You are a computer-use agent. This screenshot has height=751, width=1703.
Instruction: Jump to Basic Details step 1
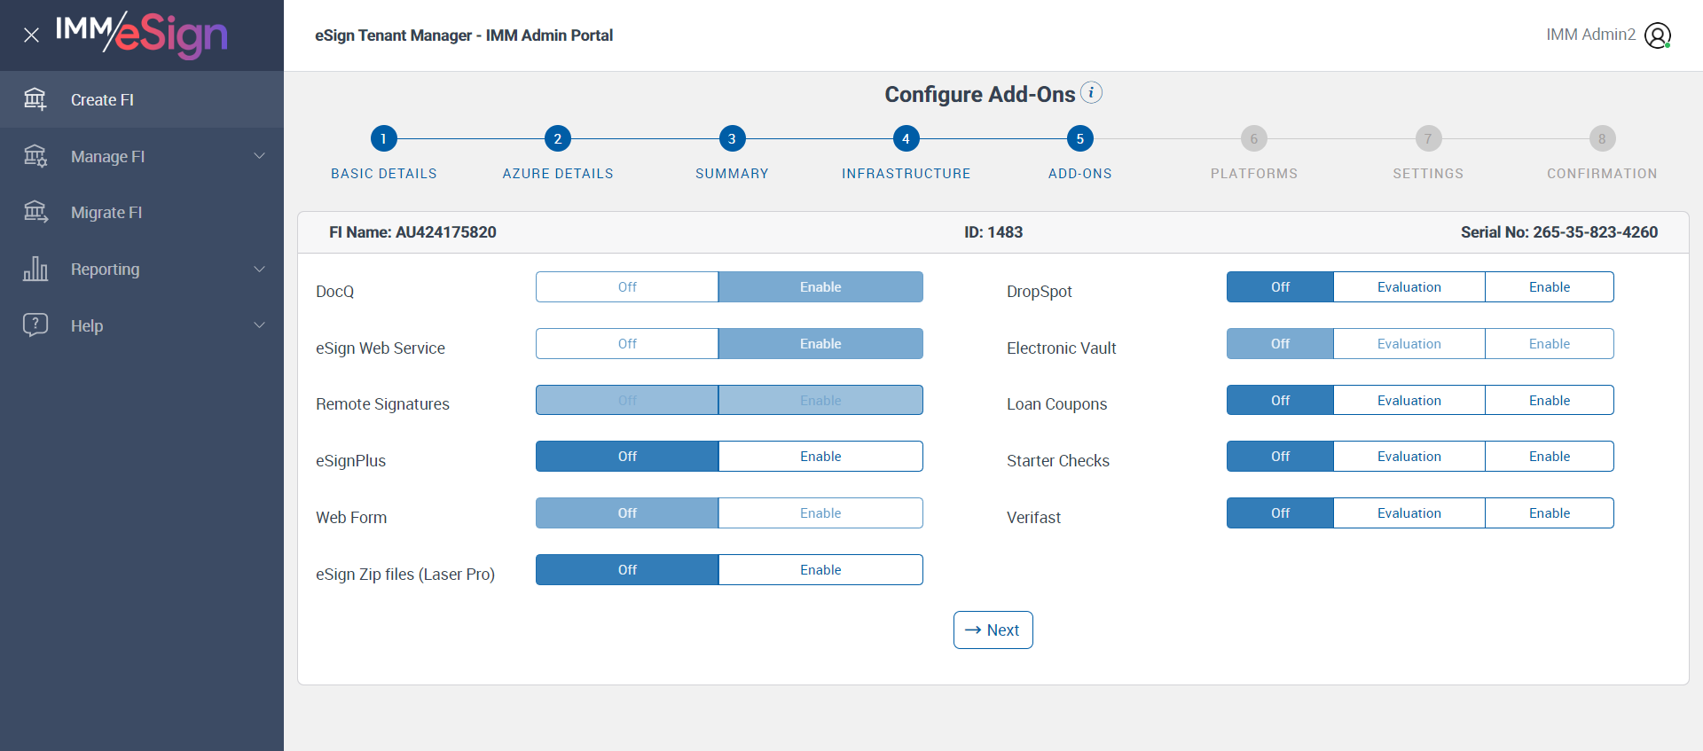click(x=383, y=138)
